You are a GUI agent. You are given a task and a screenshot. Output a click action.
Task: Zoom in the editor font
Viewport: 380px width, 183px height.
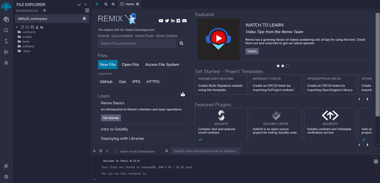click(x=113, y=4)
